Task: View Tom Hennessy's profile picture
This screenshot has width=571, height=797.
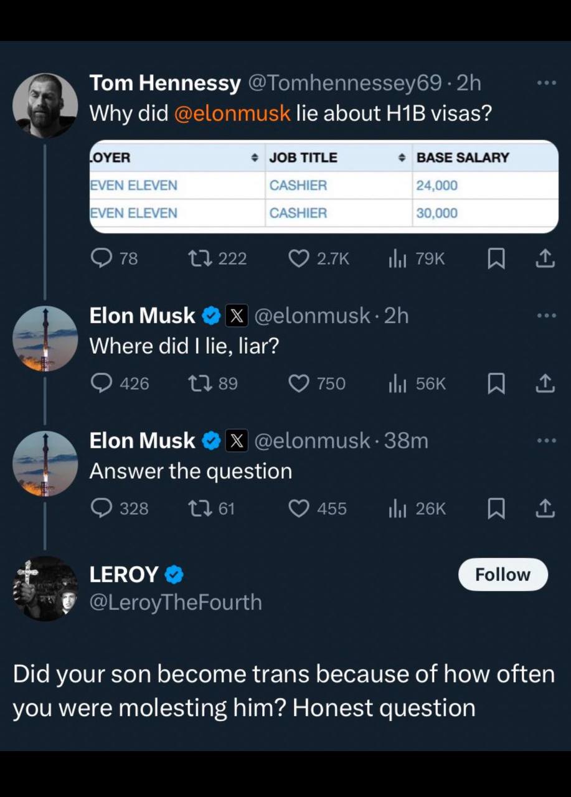Action: 45,105
